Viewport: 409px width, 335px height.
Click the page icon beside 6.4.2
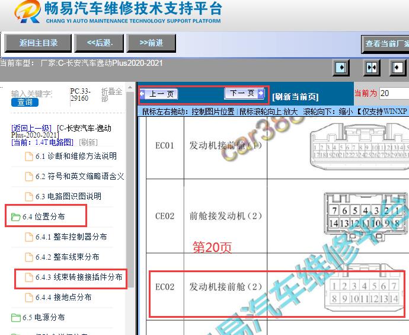28,257
